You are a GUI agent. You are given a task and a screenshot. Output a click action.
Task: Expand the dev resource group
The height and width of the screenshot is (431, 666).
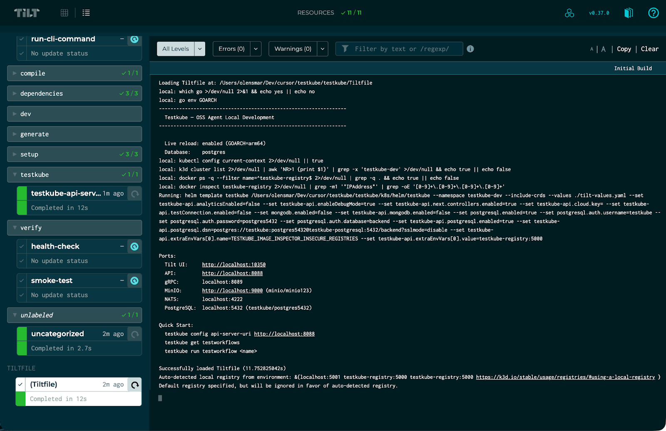click(x=75, y=114)
